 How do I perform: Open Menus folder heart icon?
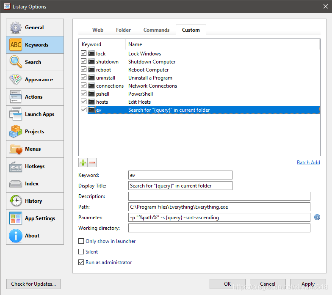click(15, 149)
